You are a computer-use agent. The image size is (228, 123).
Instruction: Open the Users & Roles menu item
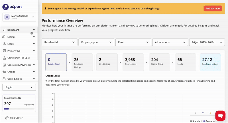[x=19, y=79]
